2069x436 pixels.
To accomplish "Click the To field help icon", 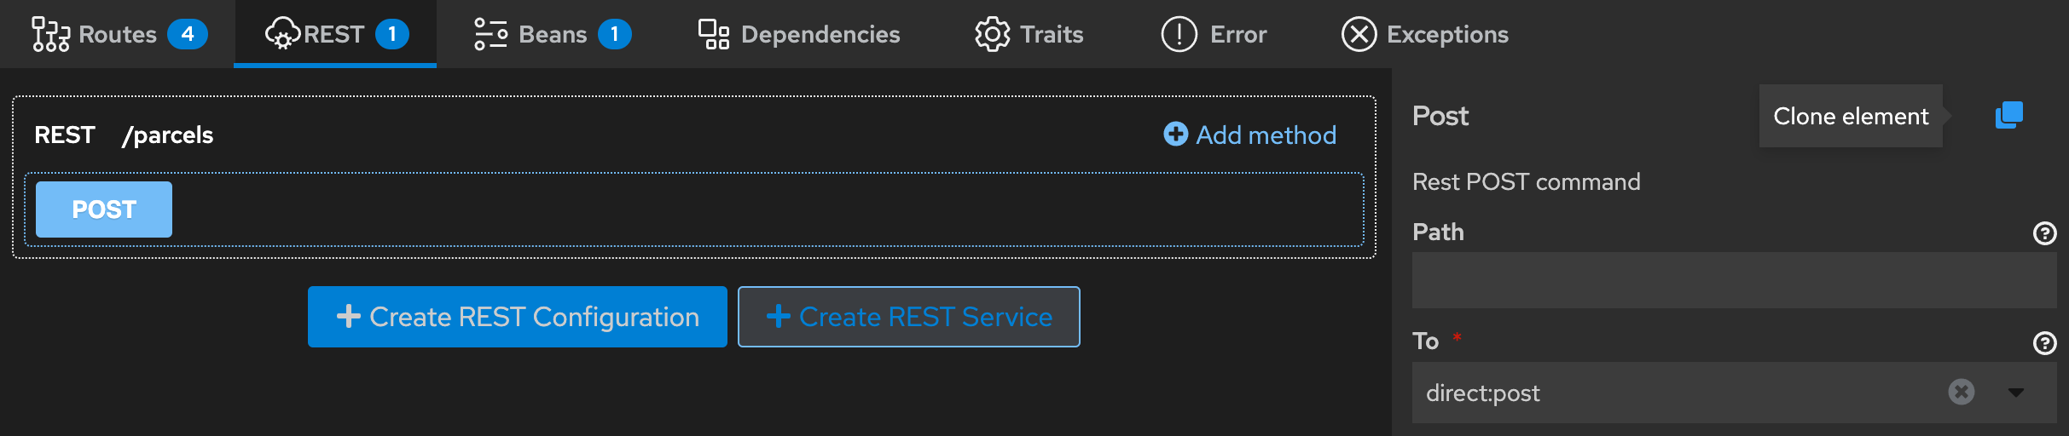I will [x=2044, y=342].
